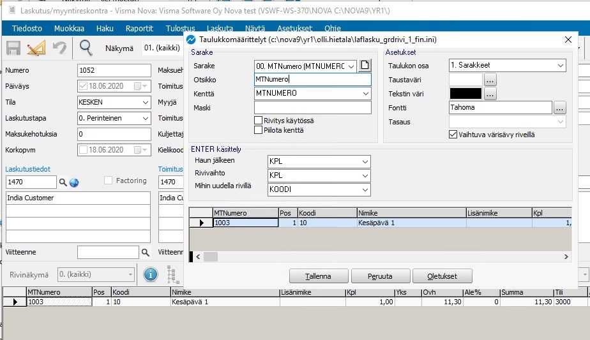Open the Haun jälkeen dropdown
Screen dimensions: 590x340
tap(365, 162)
